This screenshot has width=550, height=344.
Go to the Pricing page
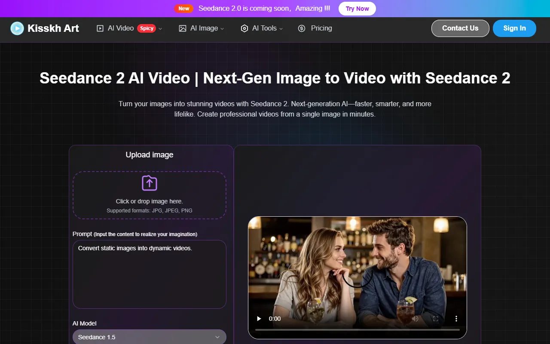(321, 28)
